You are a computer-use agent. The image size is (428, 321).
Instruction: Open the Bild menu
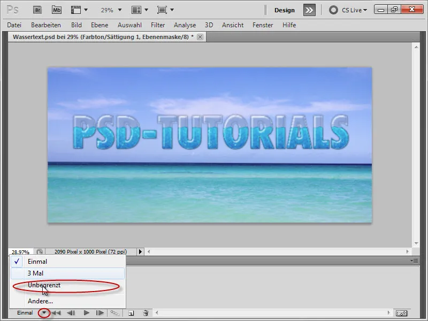coord(77,25)
